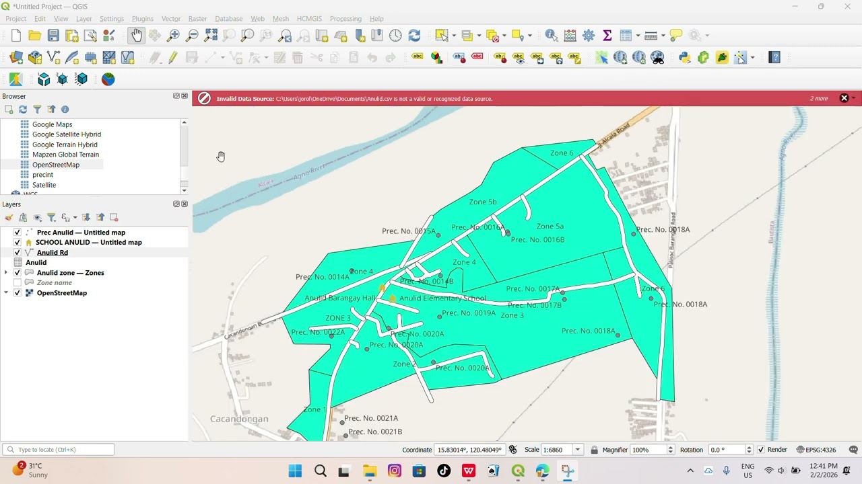The image size is (862, 484).
Task: Open the log messages speech bubble
Action: point(853,450)
